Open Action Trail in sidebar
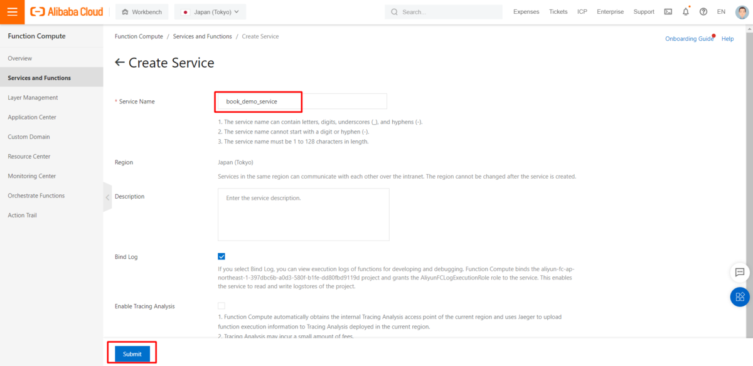This screenshot has width=753, height=366. 51,216
